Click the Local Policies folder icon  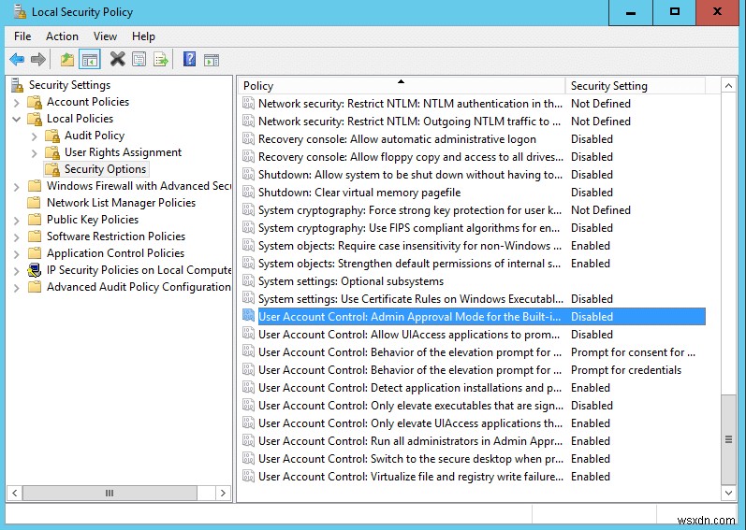point(35,119)
